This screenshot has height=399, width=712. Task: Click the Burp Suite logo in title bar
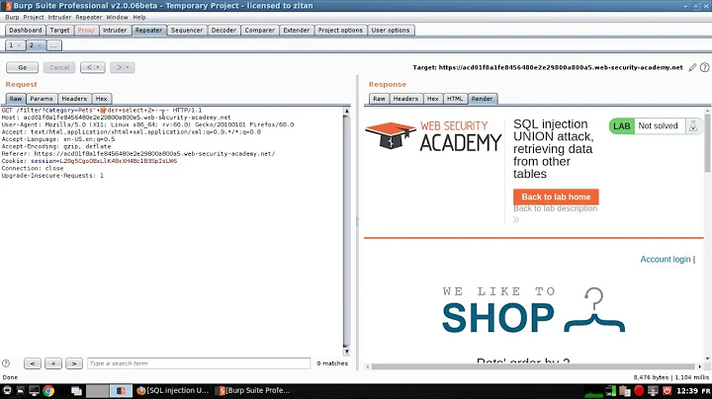pos(8,6)
